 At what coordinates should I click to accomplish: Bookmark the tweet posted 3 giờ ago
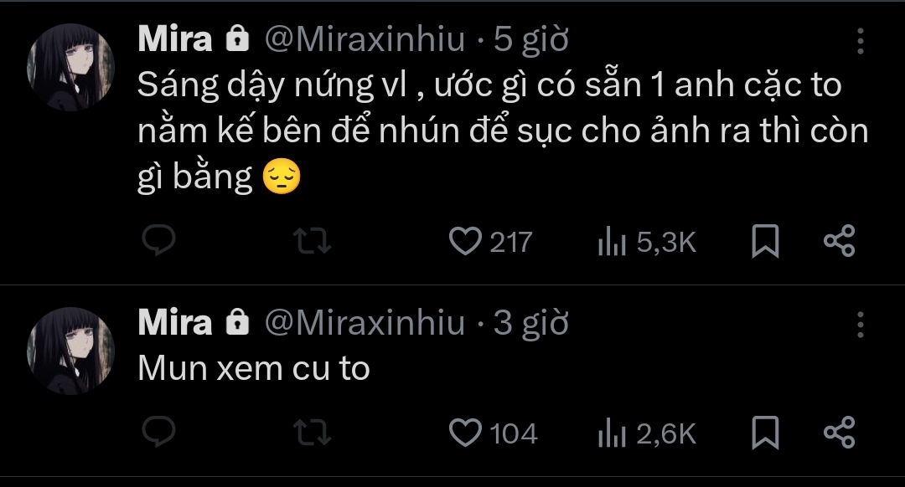click(x=765, y=433)
